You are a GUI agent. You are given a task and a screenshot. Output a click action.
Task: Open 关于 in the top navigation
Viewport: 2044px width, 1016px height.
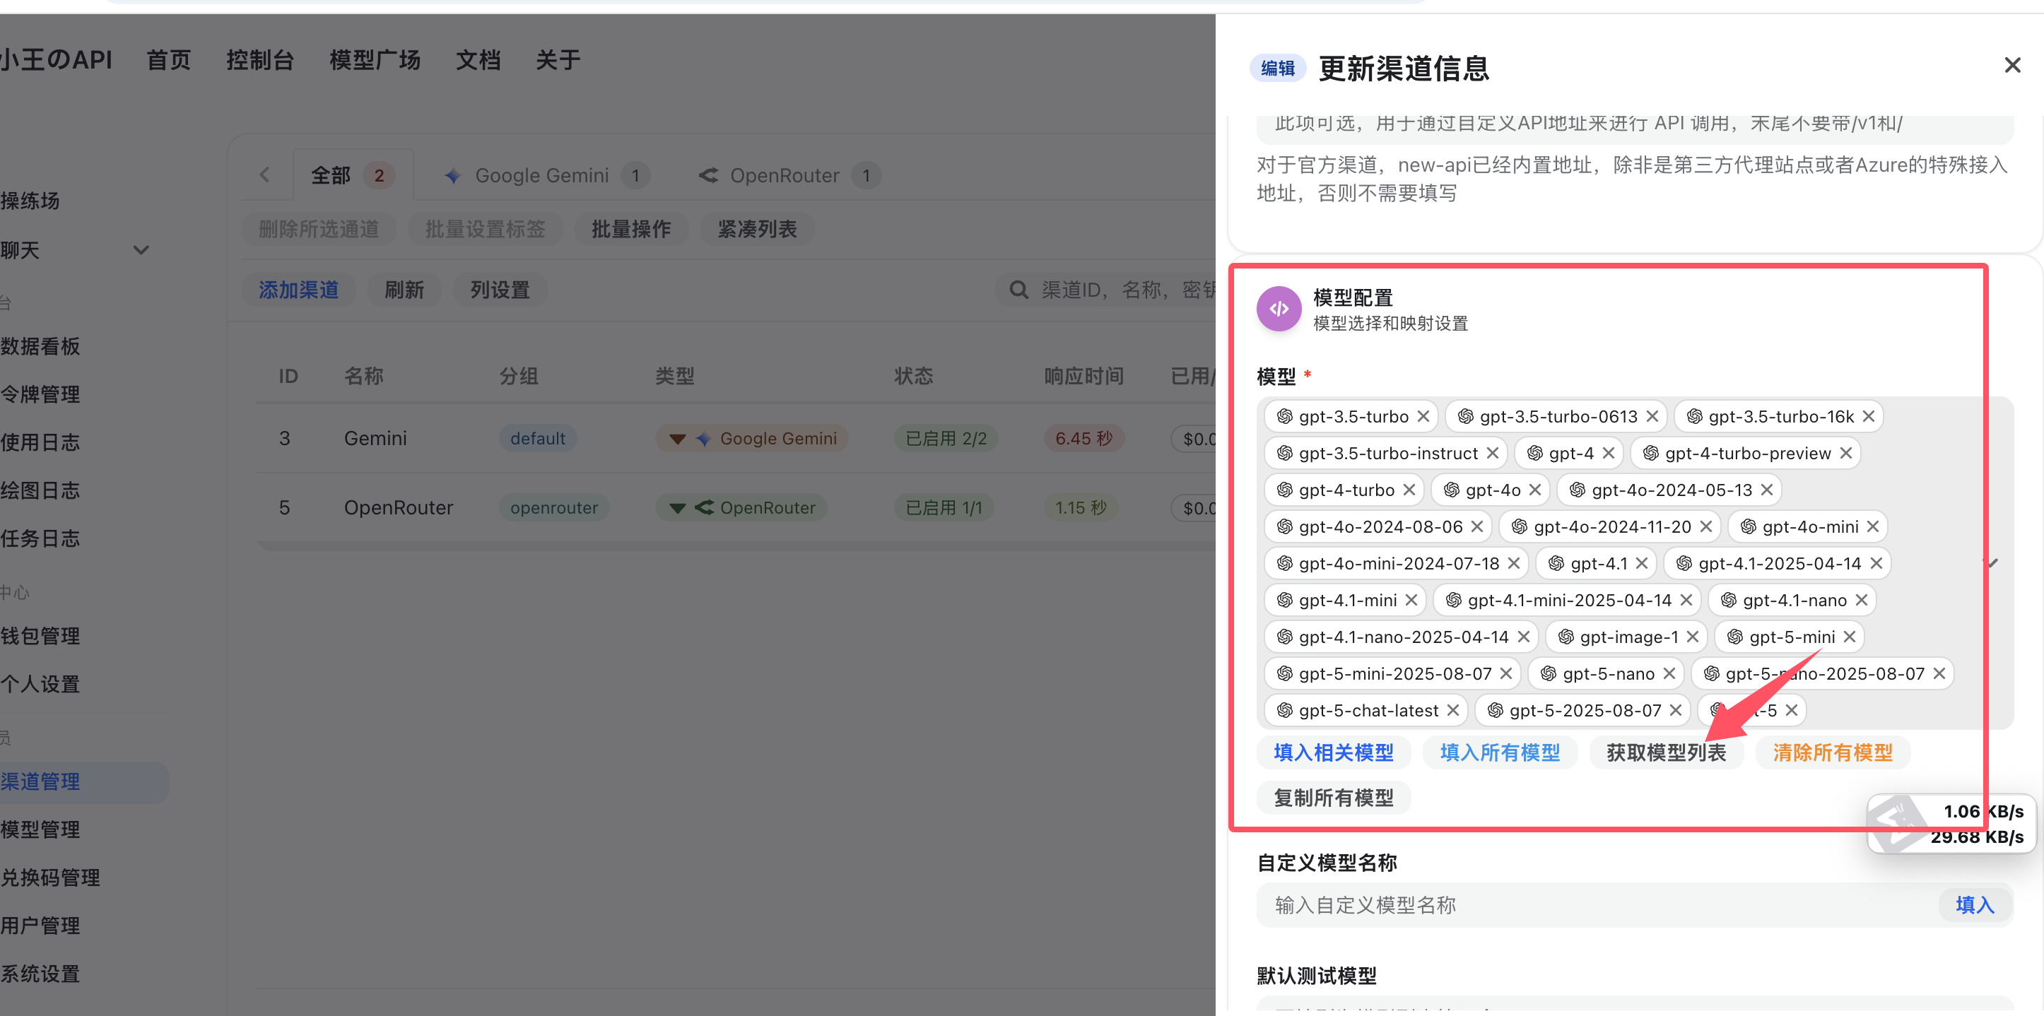pos(558,60)
